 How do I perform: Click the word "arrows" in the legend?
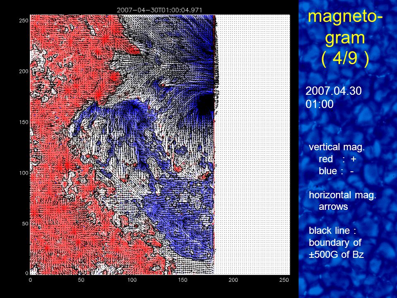(x=333, y=207)
